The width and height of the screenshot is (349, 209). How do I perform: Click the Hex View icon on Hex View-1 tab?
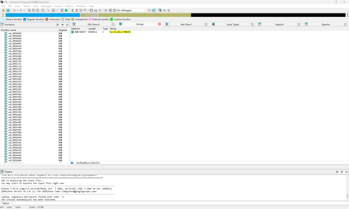[167, 24]
